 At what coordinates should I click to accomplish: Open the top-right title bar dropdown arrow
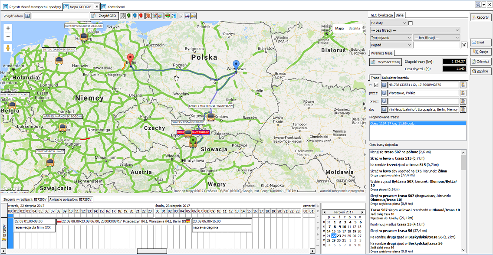[x=484, y=4]
